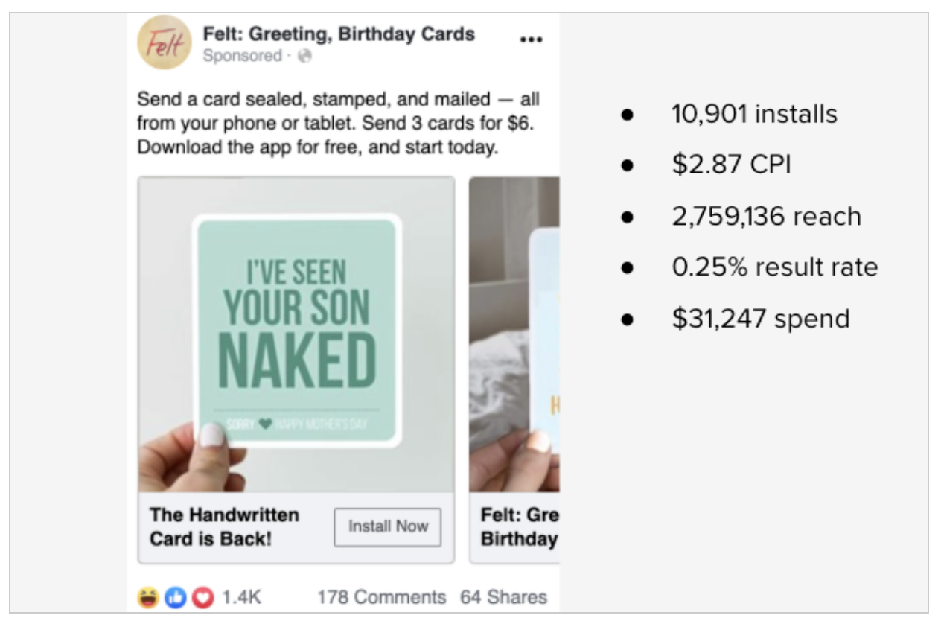Select the headline The Handwritten Card is Back!
The image size is (941, 624).
click(227, 523)
